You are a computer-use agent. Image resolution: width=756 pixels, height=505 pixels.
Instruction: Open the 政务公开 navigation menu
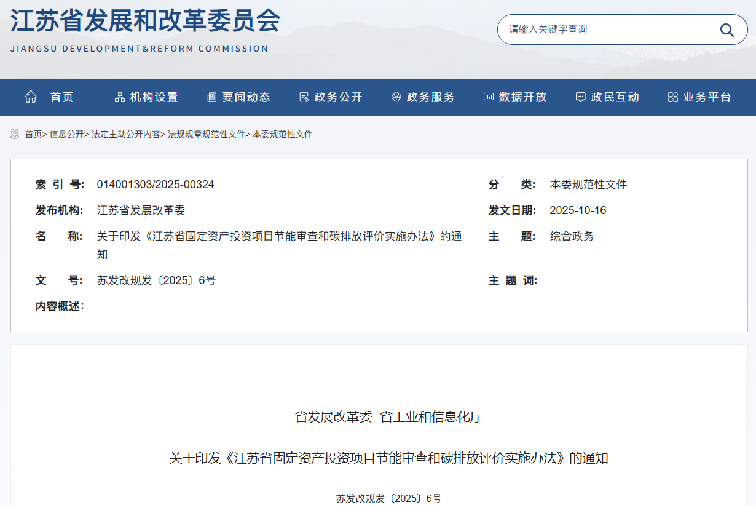click(x=338, y=97)
